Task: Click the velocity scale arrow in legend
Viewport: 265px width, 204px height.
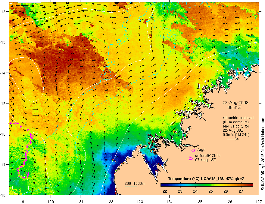Action: click(233, 139)
